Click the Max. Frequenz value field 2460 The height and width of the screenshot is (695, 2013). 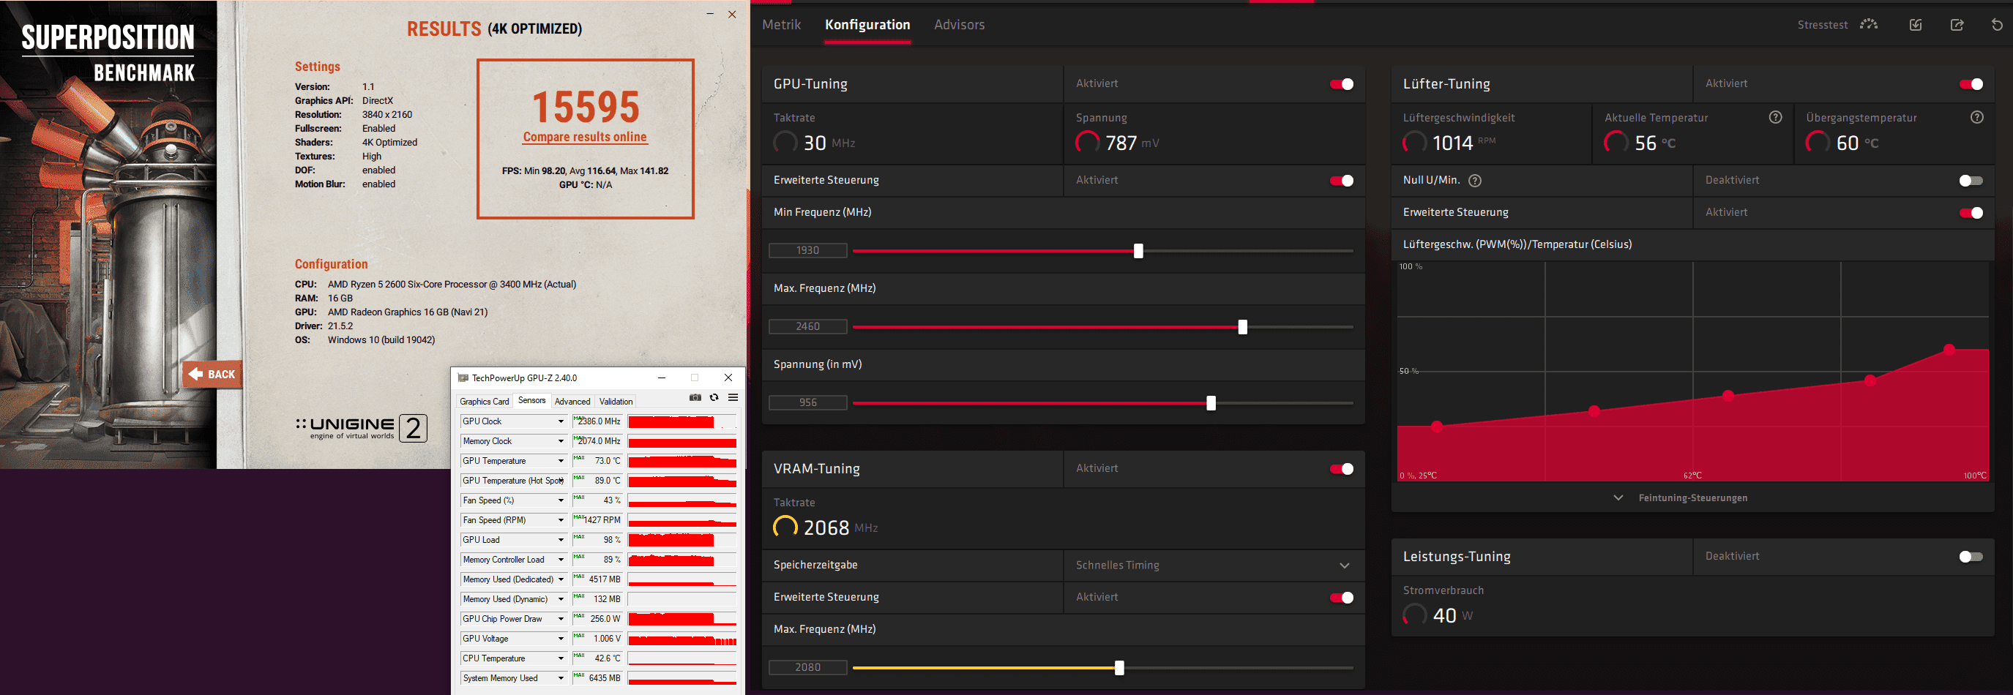(808, 326)
